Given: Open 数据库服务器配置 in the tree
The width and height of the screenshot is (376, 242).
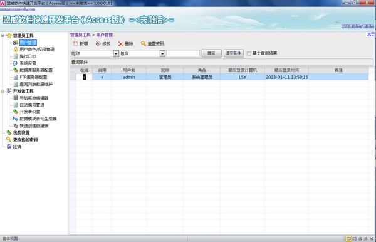Looking at the screenshot, I should coord(36,70).
